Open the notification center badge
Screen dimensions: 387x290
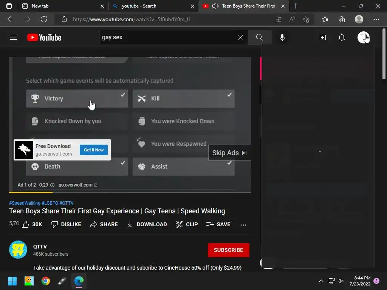pyautogui.click(x=376, y=281)
